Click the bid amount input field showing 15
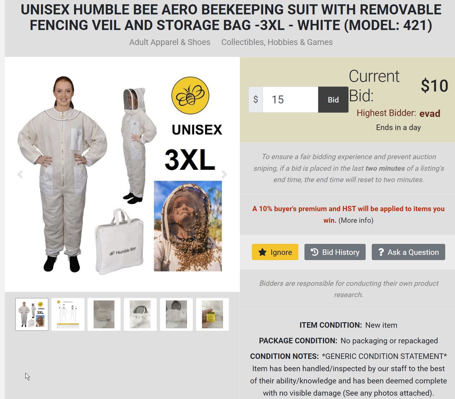Screen dimensions: 455x399 click(x=290, y=99)
